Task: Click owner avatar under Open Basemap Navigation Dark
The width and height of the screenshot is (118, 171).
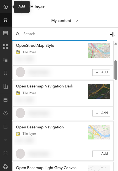Action: 20,113
